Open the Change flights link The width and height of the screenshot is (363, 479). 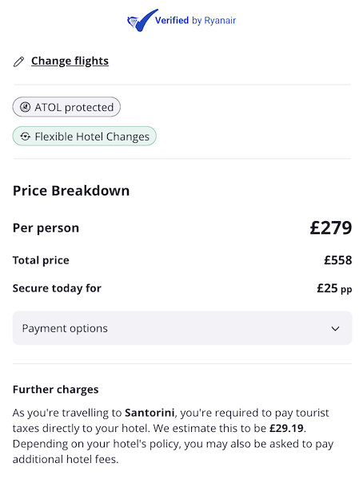pyautogui.click(x=70, y=61)
